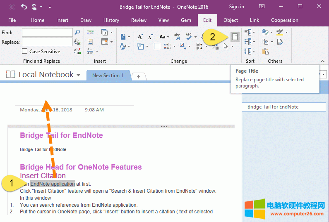Select the New Section 1 tab

point(108,76)
